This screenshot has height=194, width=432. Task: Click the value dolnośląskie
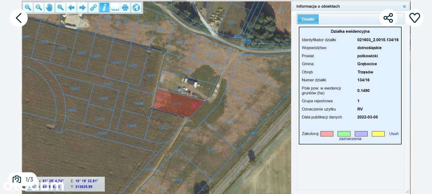click(370, 48)
